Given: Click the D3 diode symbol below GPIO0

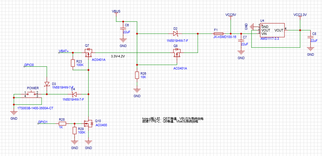Looking at the screenshot, I should coord(47,84).
